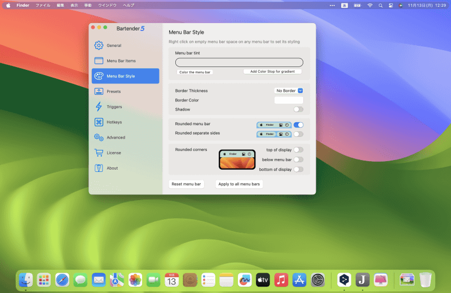Click the Menu bar tint gradient bar

[239, 62]
